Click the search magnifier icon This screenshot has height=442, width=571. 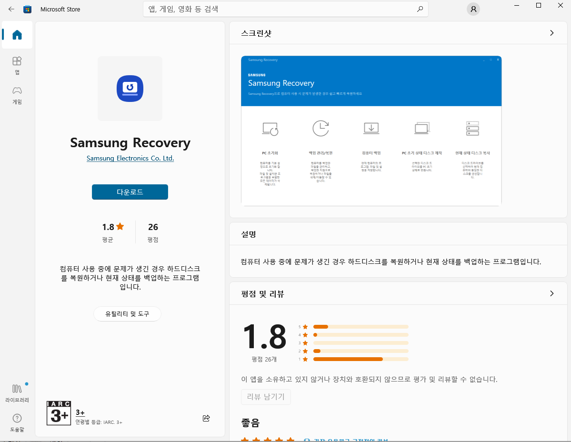[x=420, y=9]
